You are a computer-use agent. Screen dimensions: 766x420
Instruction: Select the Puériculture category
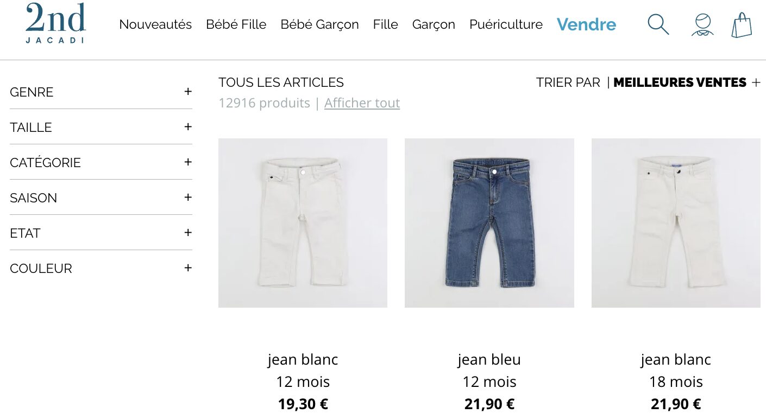pos(506,24)
